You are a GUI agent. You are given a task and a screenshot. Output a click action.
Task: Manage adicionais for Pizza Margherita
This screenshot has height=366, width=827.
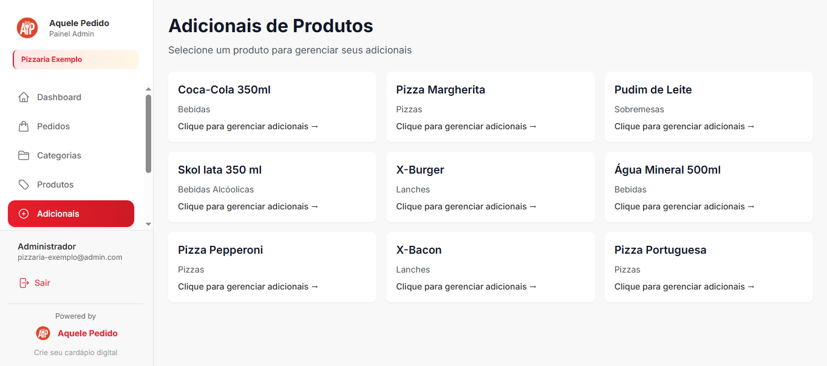490,107
